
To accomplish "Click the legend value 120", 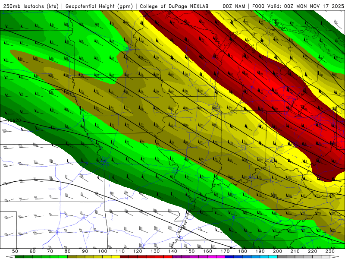I will [138, 251].
